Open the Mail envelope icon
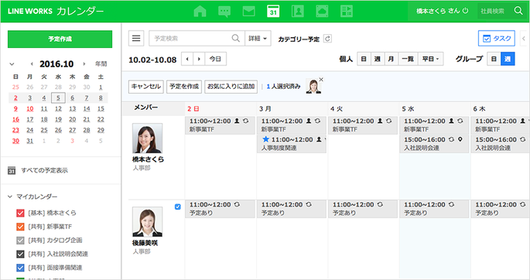The width and height of the screenshot is (530, 280). click(x=249, y=11)
